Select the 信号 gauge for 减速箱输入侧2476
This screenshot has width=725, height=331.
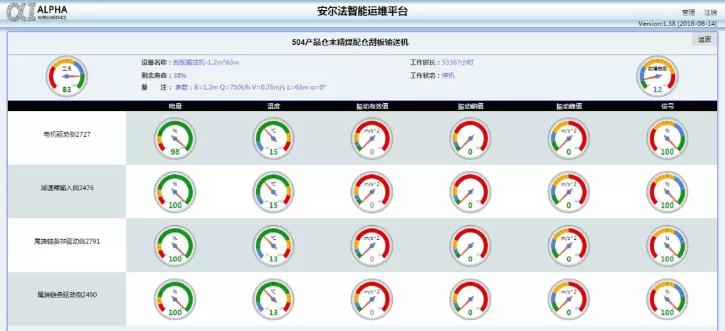point(667,192)
